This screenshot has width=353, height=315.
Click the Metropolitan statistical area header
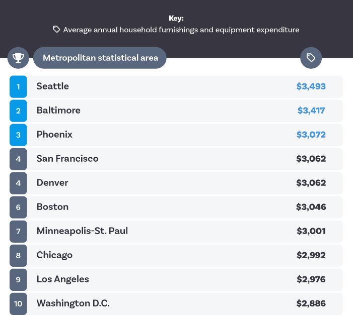(100, 58)
